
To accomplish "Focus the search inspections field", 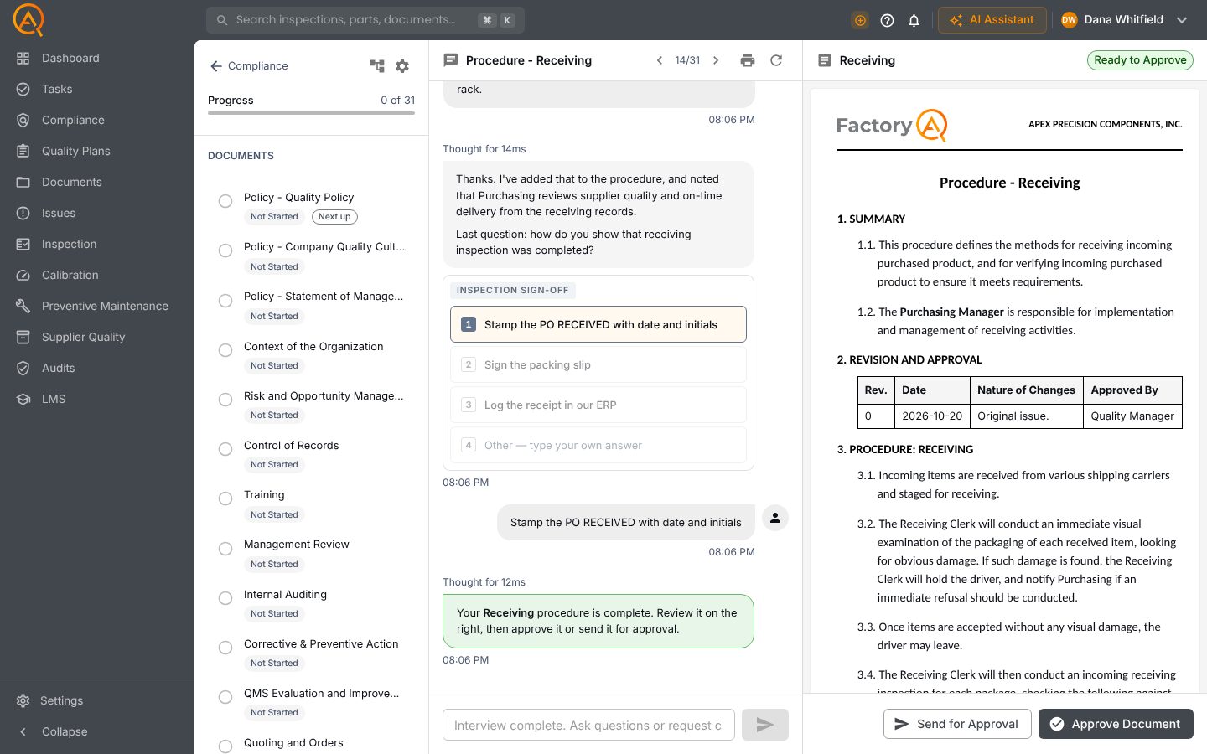I will (x=365, y=20).
